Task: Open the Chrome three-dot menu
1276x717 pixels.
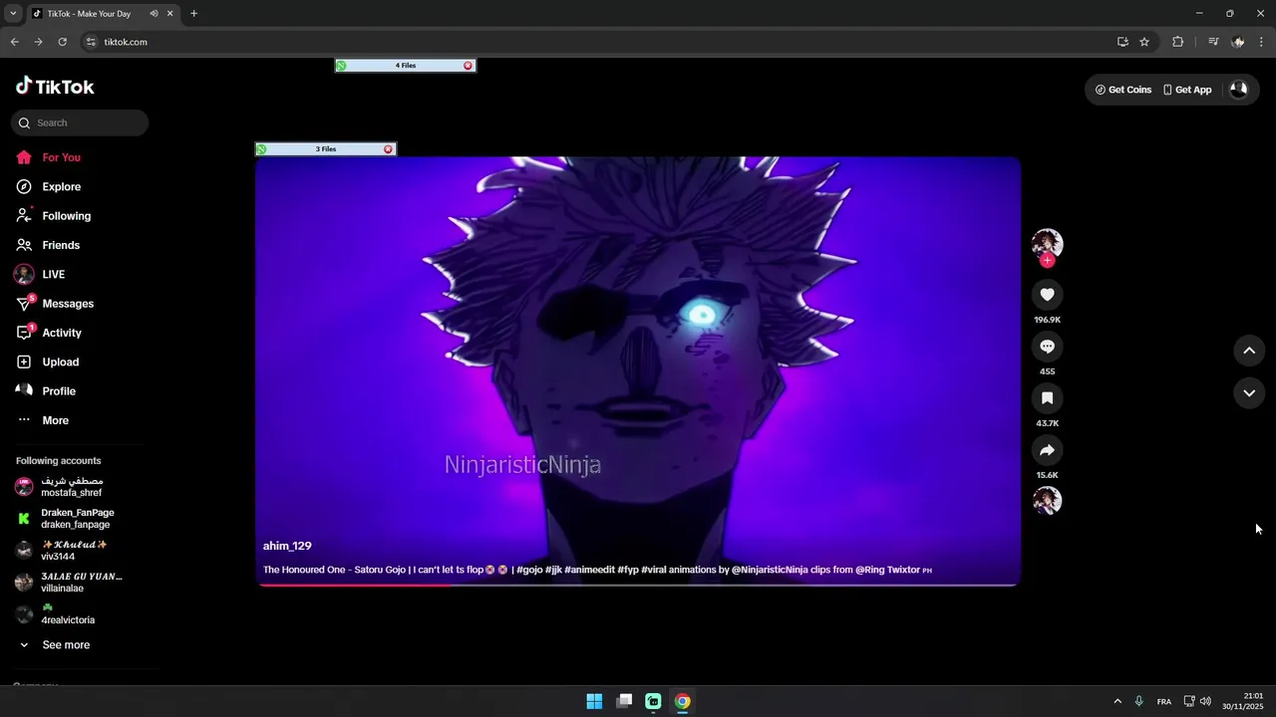Action: pyautogui.click(x=1261, y=42)
